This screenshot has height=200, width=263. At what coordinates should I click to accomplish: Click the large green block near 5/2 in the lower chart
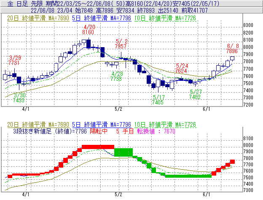pyautogui.click(x=123, y=152)
